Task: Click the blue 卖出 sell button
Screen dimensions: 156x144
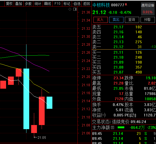Action: pos(116,20)
